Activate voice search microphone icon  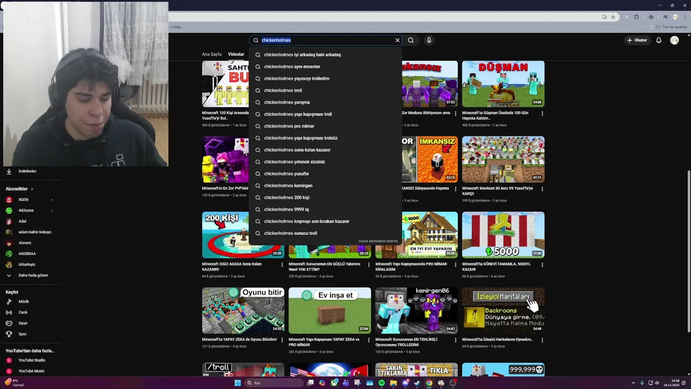coord(429,40)
